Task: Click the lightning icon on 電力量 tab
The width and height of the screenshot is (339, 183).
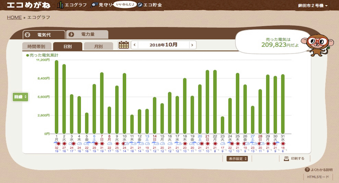Action: (71, 34)
